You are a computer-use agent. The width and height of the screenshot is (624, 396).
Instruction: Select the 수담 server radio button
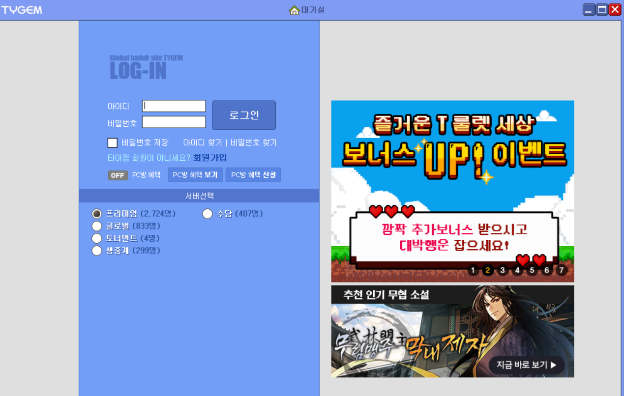click(208, 214)
